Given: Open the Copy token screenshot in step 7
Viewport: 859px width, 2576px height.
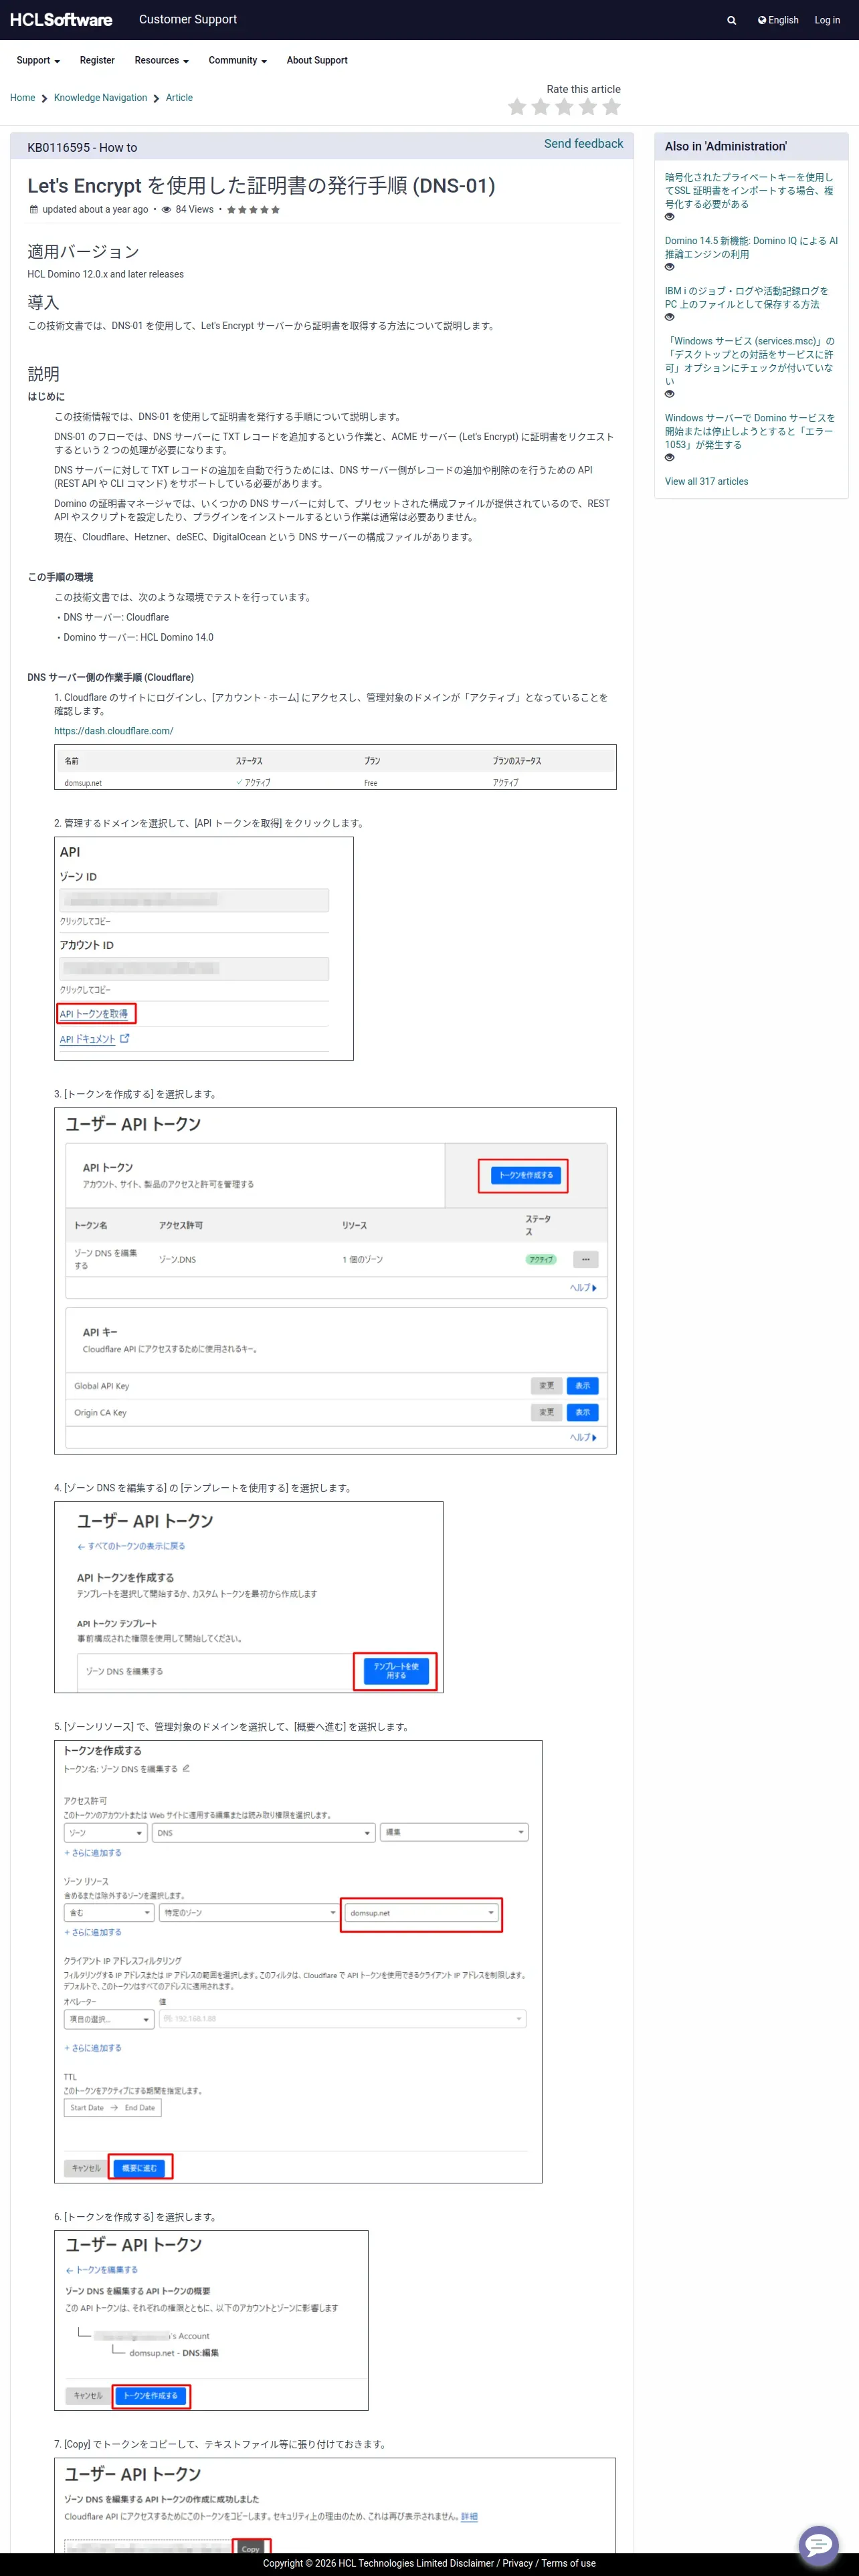Looking at the screenshot, I should coord(335,2506).
